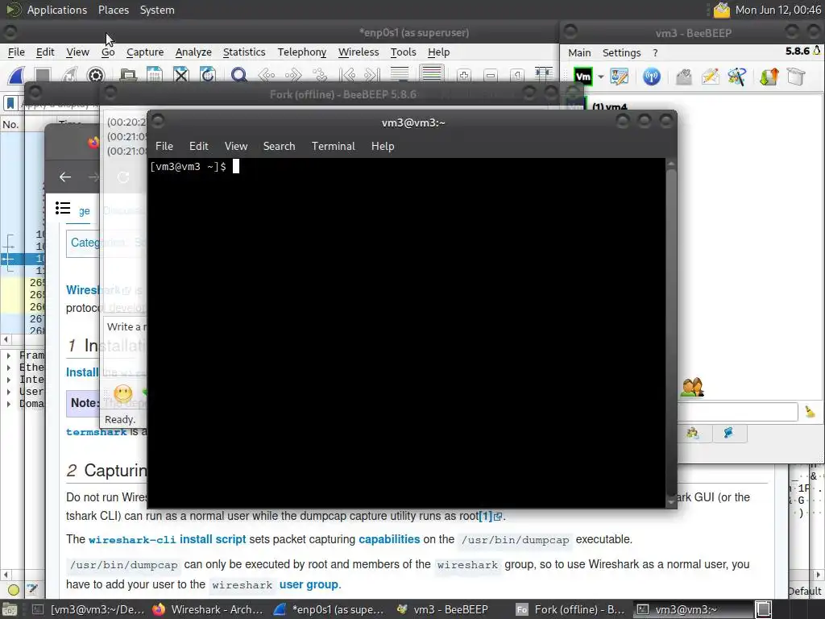Expand User Datagram row in packet details

click(8, 392)
